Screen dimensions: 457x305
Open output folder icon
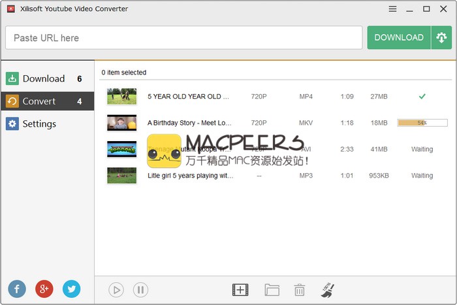pyautogui.click(x=272, y=290)
